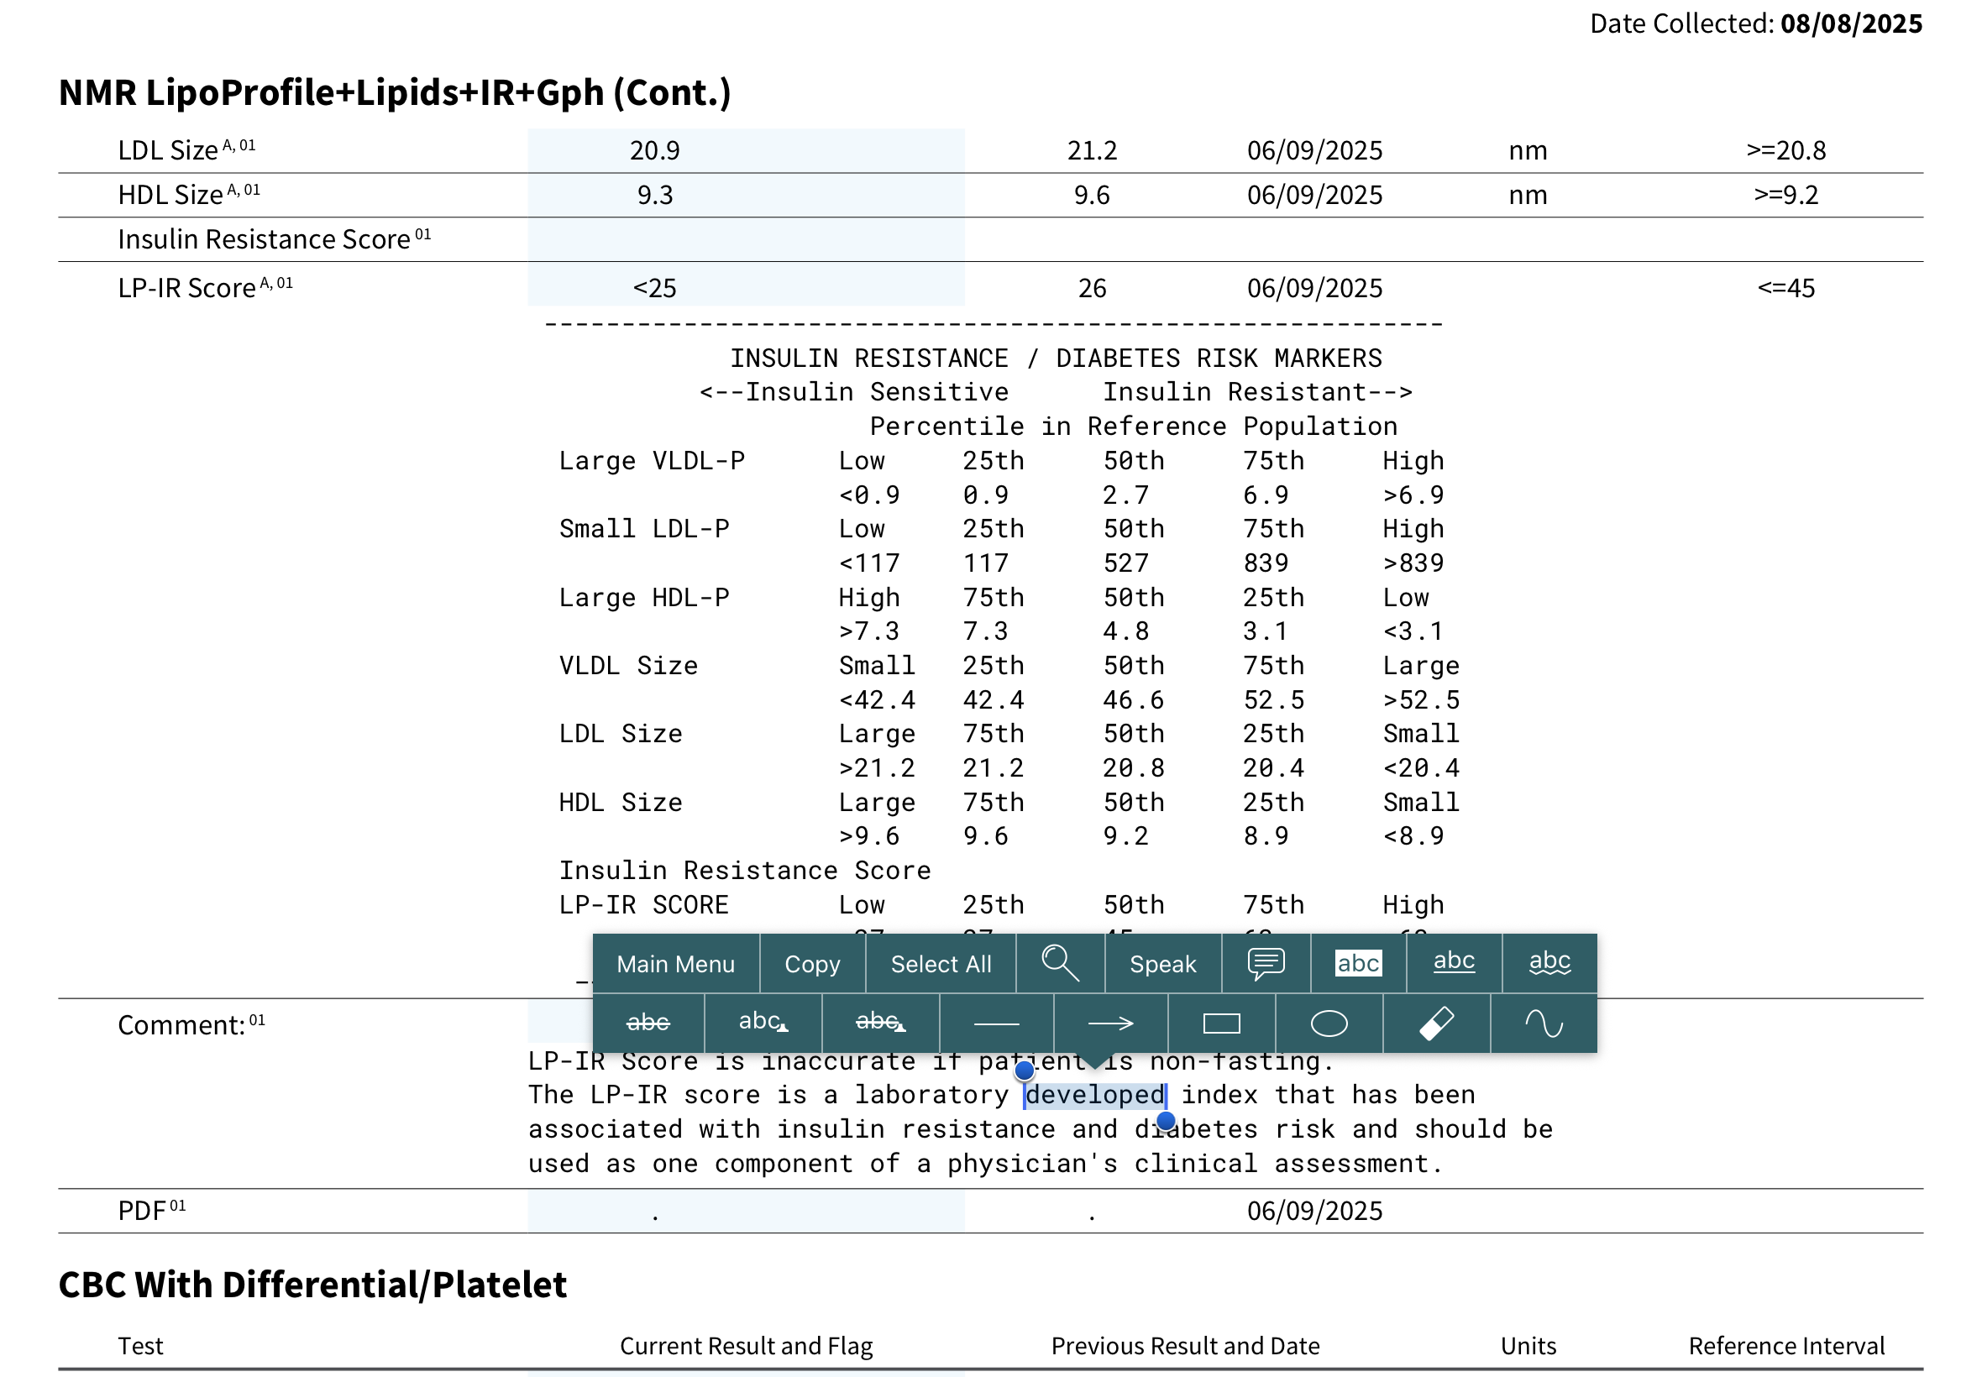This screenshot has height=1377, width=1982.
Task: Tap Speak to read selection aloud
Action: [1162, 964]
